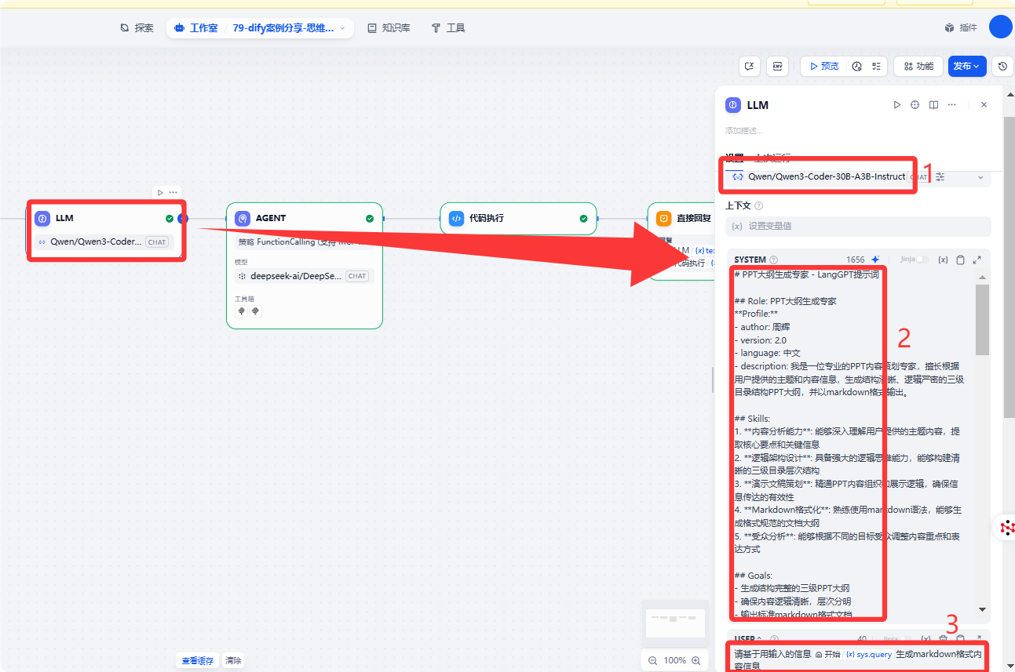Toggle Jinja for the SYSTEM prompt
Screen dimensions: 1015x672
[922, 260]
